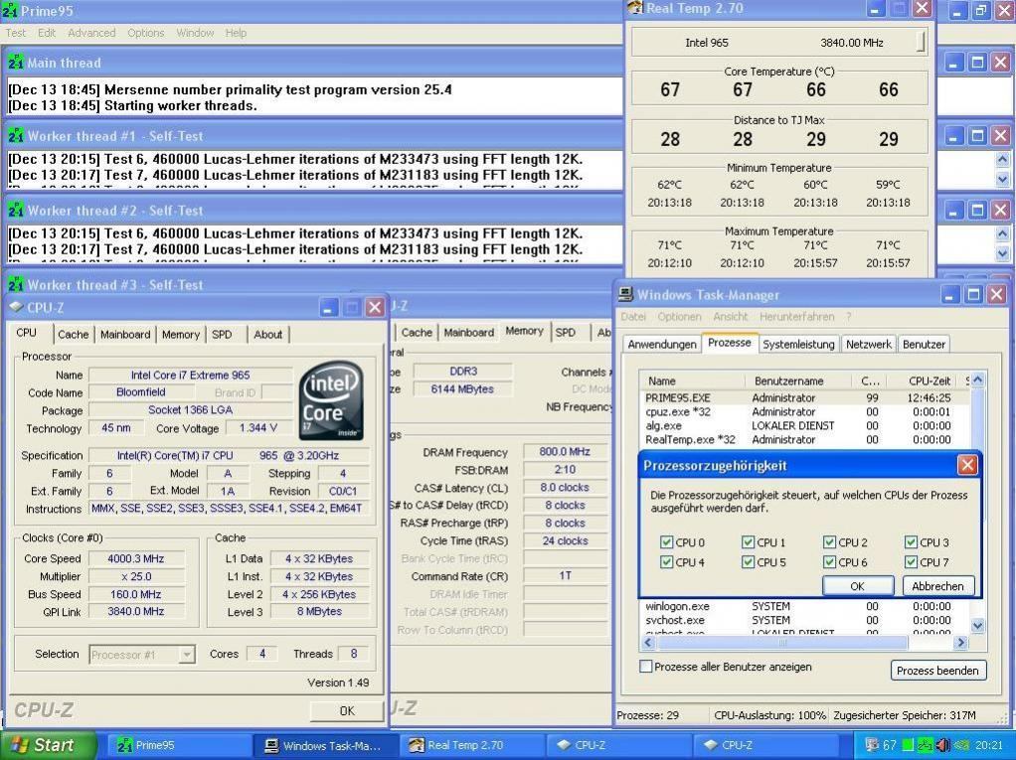Click the green CPU usage tray icon
This screenshot has width=1016, height=760.
(908, 745)
